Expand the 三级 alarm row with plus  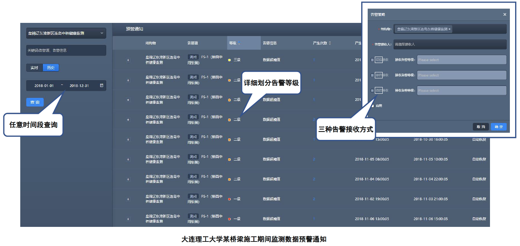coord(128,60)
